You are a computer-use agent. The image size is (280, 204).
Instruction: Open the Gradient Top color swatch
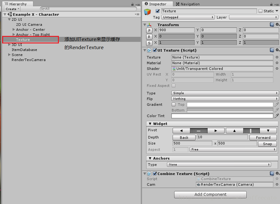tap(230, 105)
